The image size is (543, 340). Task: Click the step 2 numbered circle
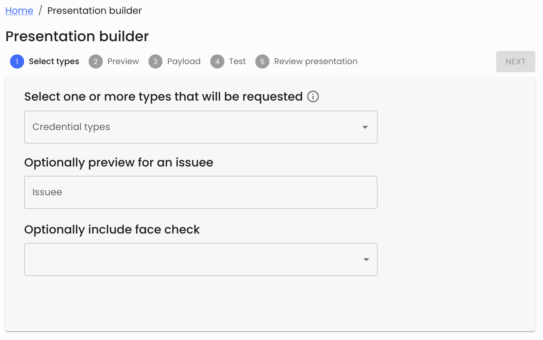[95, 61]
